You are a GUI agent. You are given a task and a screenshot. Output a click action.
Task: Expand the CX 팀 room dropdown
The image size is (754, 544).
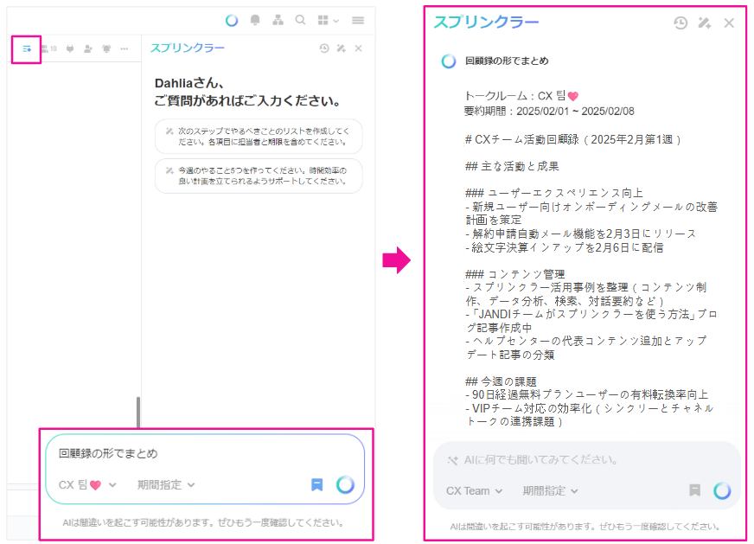pos(87,485)
